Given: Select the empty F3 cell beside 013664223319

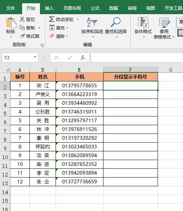Looking at the screenshot, I should click(130, 94).
